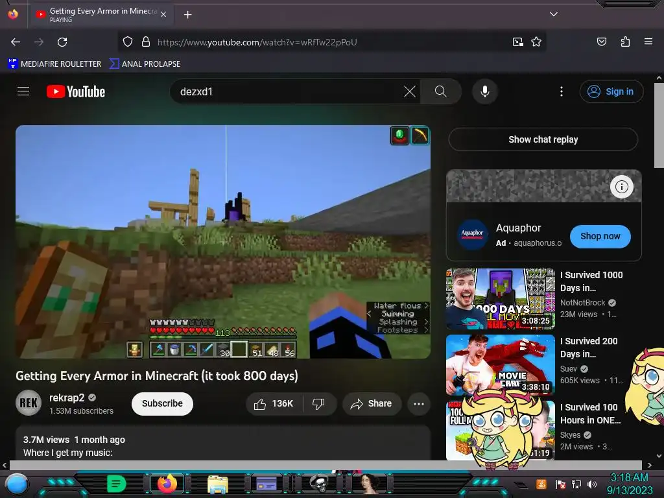Click the YouTube search magnifier button
The height and width of the screenshot is (498, 664).
point(440,91)
